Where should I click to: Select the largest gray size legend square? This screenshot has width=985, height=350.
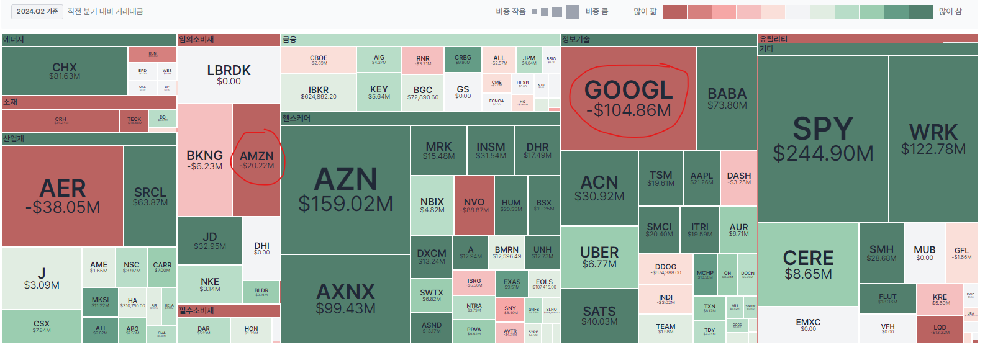(x=572, y=12)
